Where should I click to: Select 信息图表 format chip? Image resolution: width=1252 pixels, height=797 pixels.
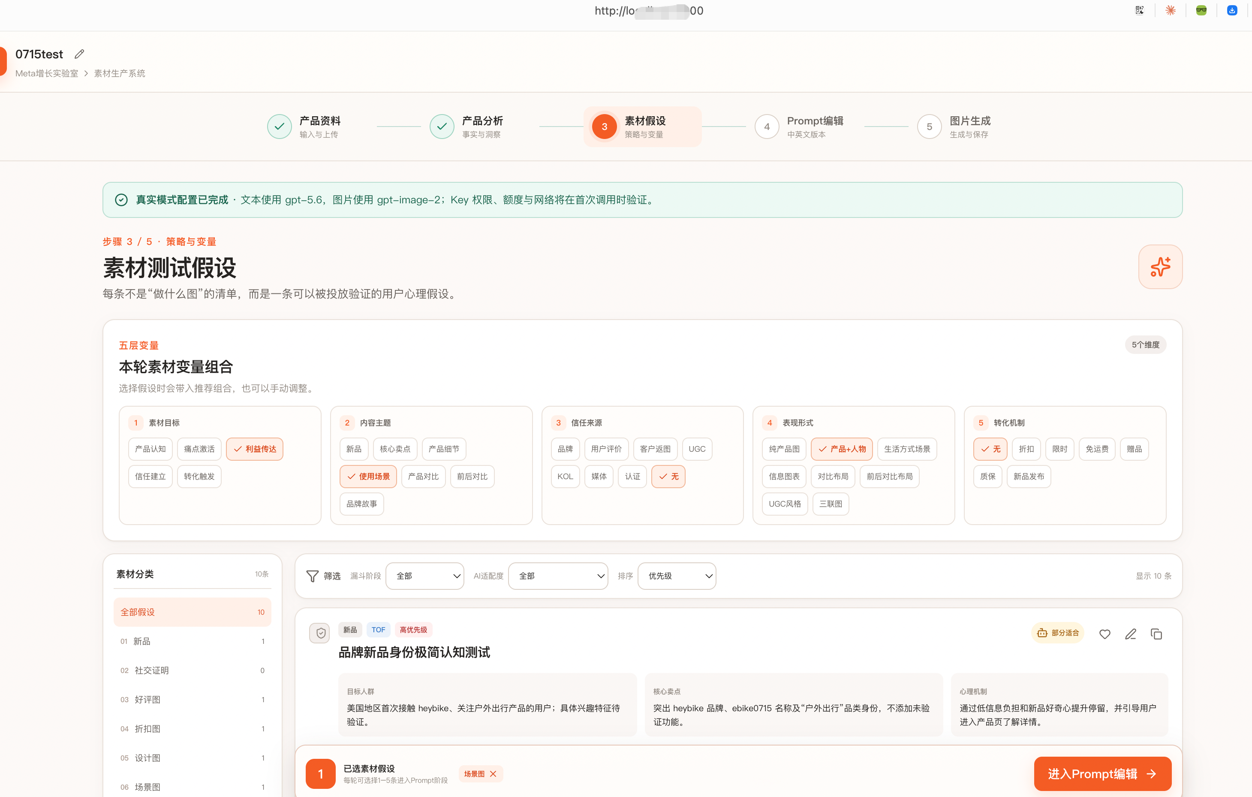784,477
